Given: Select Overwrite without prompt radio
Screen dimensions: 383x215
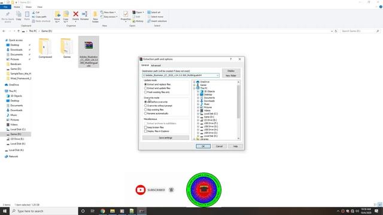Looking at the screenshot, I should click(x=145, y=106).
